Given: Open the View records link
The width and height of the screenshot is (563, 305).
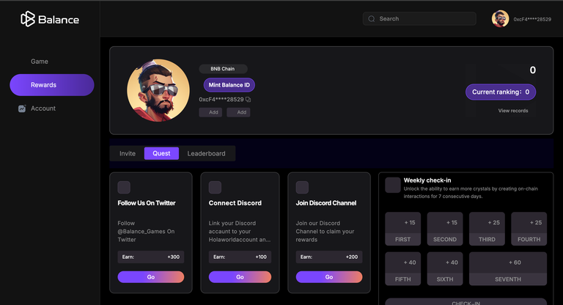Looking at the screenshot, I should [x=513, y=111].
